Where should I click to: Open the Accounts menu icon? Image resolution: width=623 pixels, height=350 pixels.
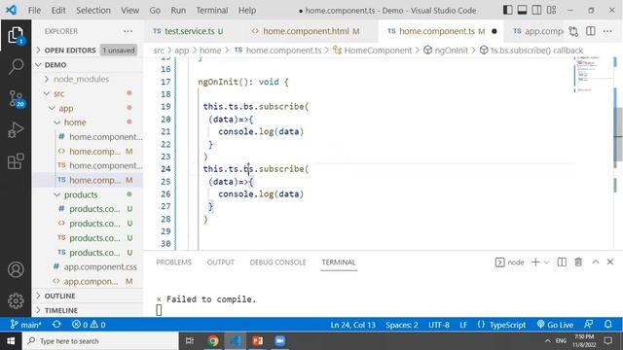[16, 270]
